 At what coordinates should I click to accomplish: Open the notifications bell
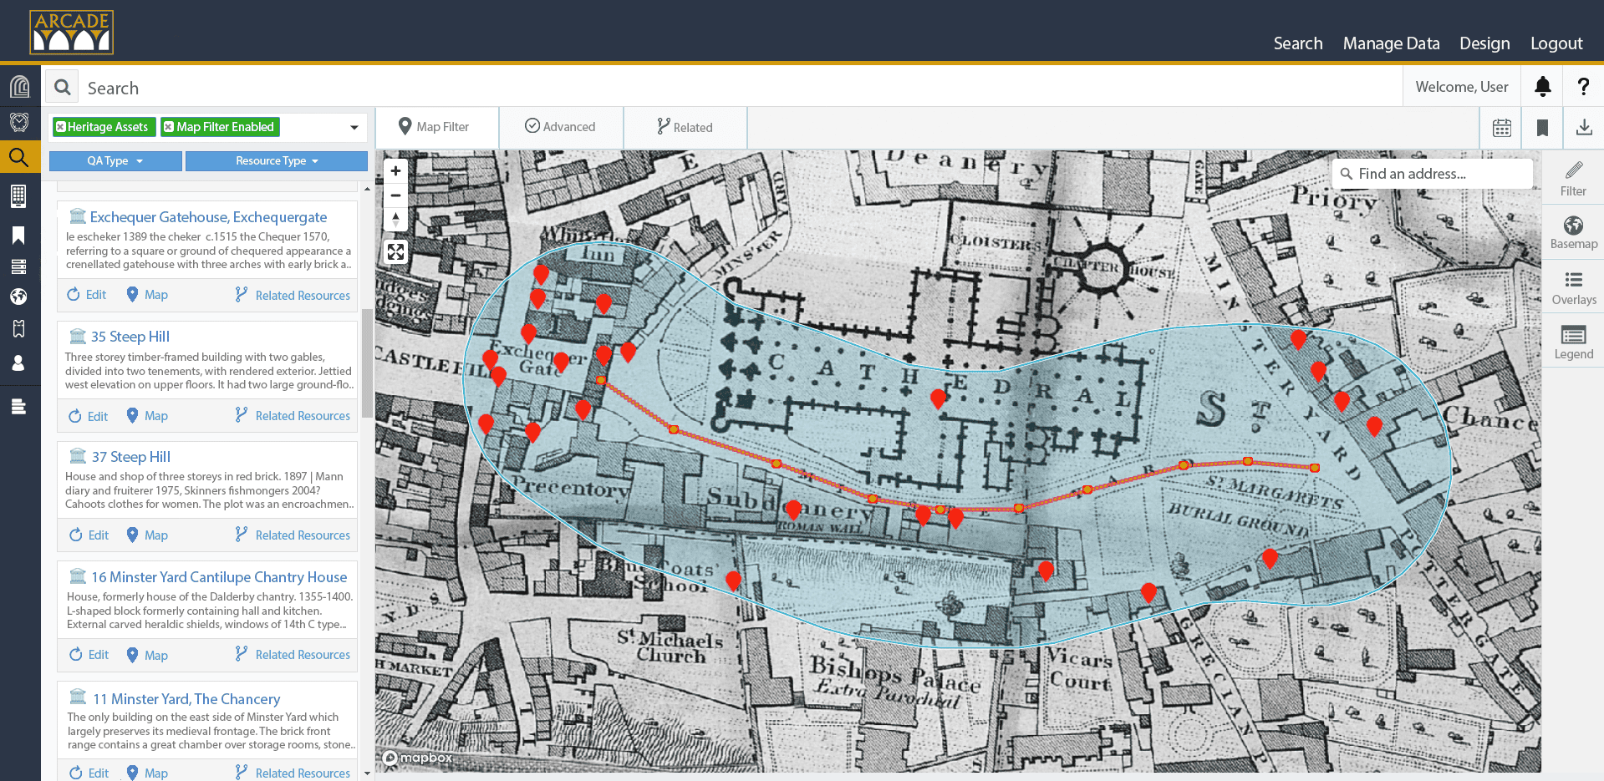1543,86
